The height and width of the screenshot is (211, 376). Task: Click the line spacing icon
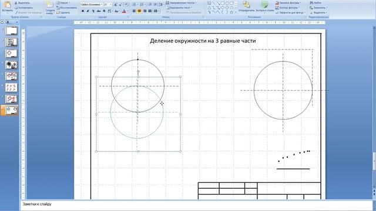point(162,5)
